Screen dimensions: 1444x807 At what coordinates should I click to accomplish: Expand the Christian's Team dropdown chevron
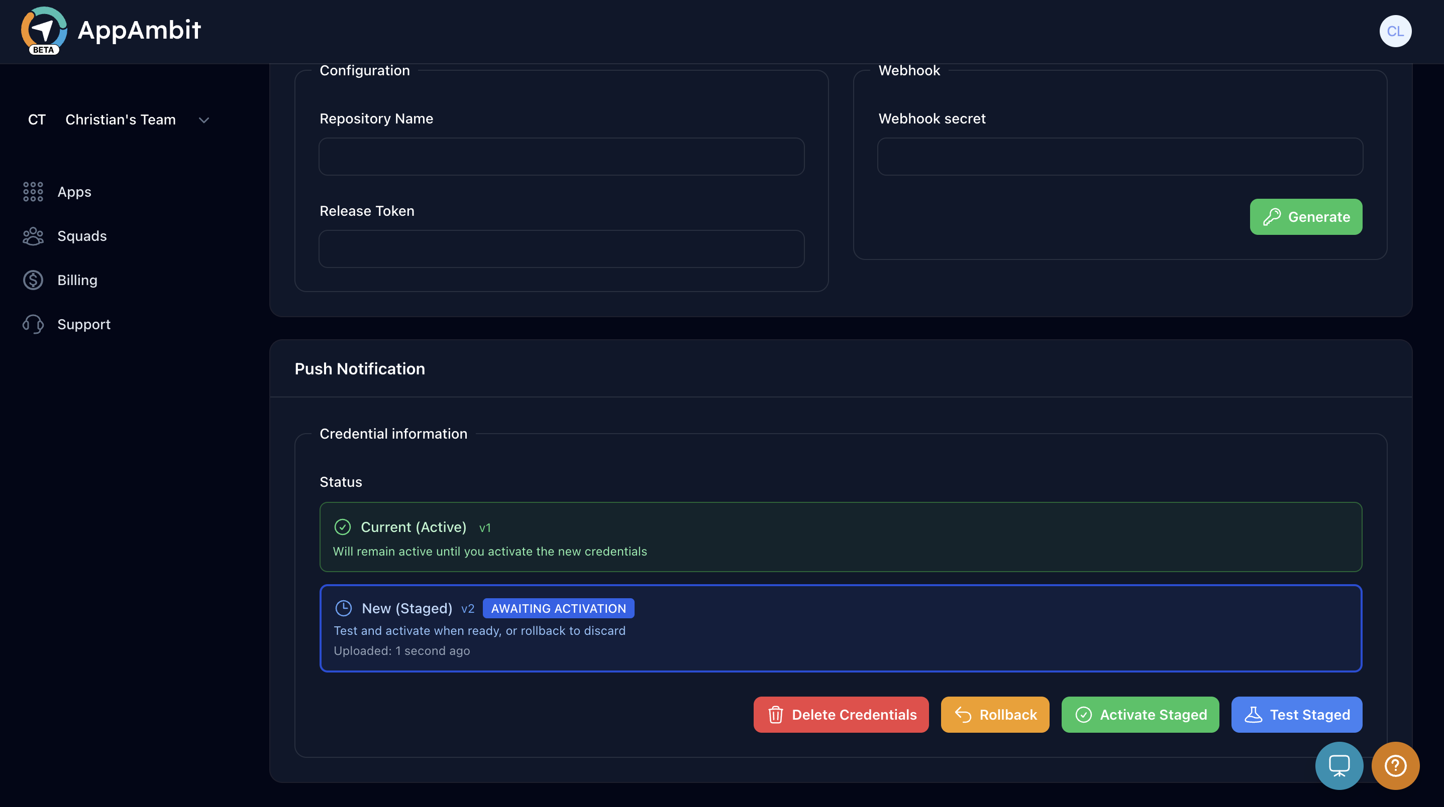click(204, 120)
